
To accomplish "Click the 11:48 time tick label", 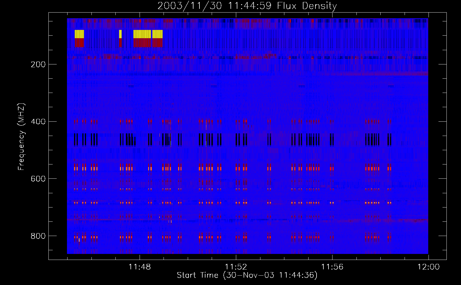I will [140, 267].
